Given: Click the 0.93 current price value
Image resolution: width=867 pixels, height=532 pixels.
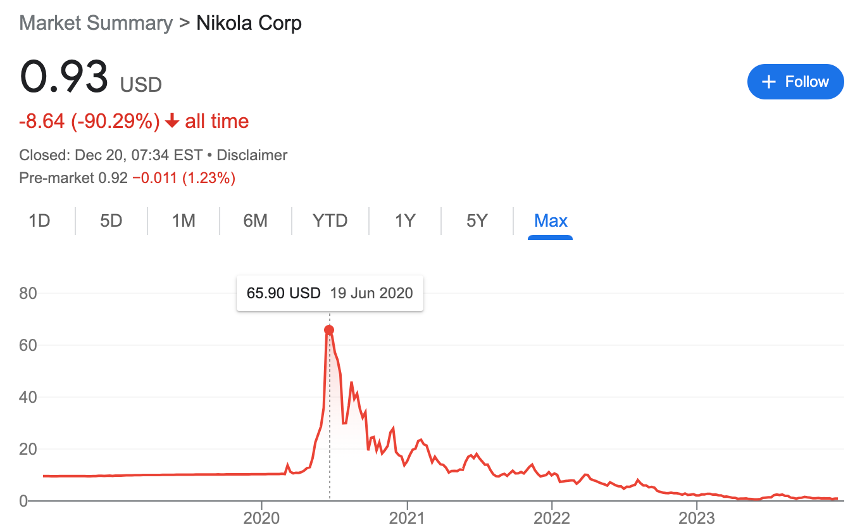Looking at the screenshot, I should point(64,77).
